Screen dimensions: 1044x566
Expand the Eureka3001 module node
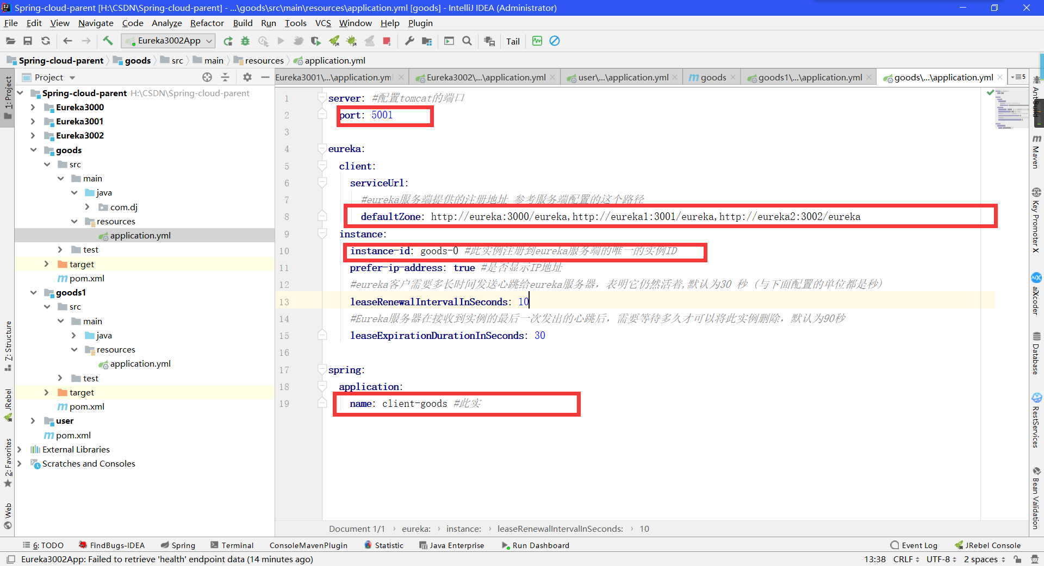click(33, 121)
